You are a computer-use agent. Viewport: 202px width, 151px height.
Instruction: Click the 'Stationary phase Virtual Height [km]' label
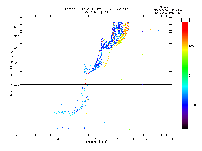click(11, 75)
